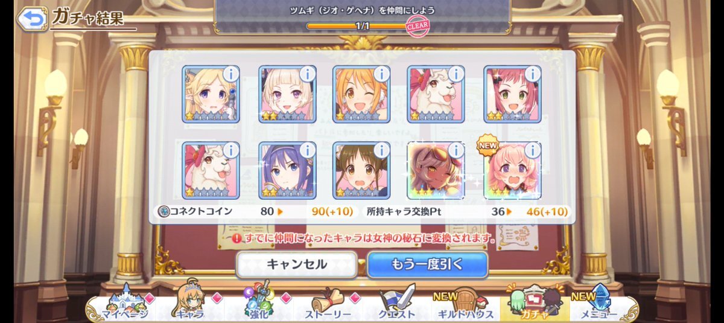Open info for the blonde elf character
Viewport: 724px width, 323px height.
pyautogui.click(x=230, y=74)
